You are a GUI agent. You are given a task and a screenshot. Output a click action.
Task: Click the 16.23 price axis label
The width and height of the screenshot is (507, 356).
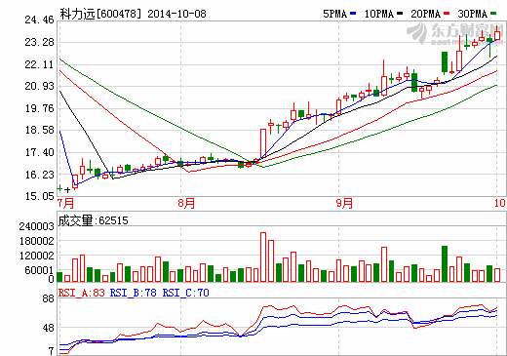tap(39, 175)
